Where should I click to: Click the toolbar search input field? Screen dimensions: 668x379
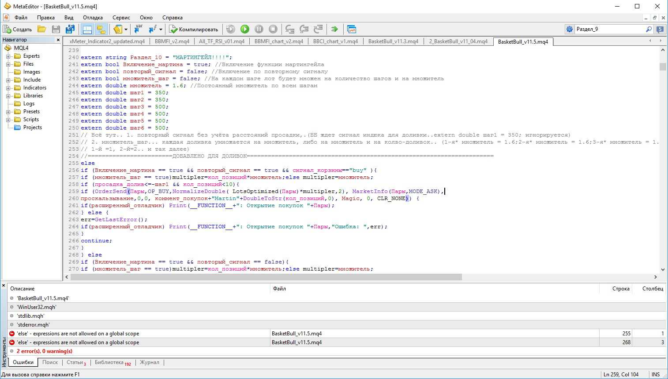[609, 29]
